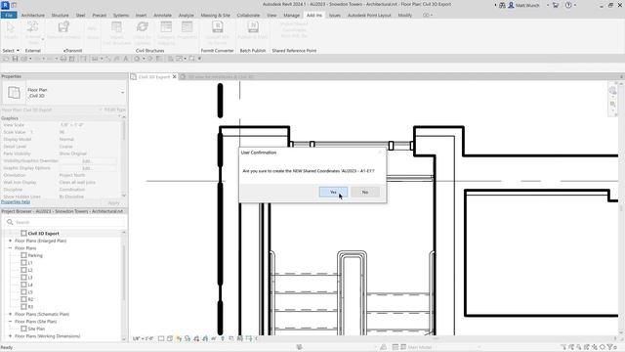Open the Floor Plan type selector dropdown

122,93
